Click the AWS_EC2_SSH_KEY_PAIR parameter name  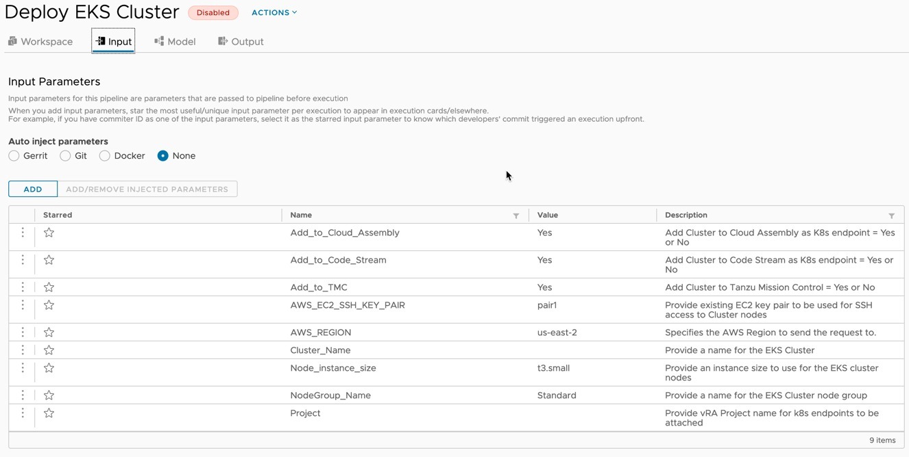[348, 305]
